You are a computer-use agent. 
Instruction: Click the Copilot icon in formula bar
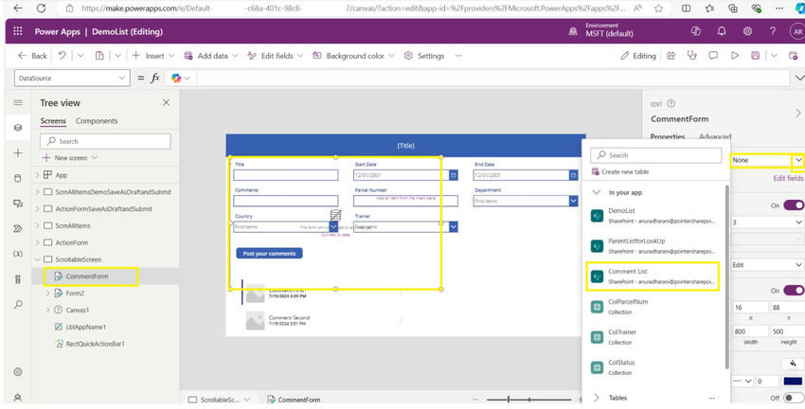click(x=176, y=78)
